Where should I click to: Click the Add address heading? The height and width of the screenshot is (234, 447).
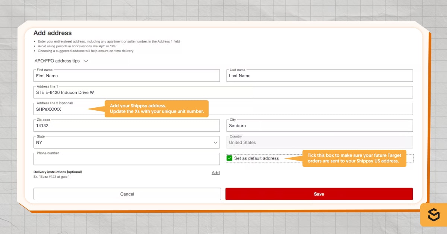[x=53, y=33]
